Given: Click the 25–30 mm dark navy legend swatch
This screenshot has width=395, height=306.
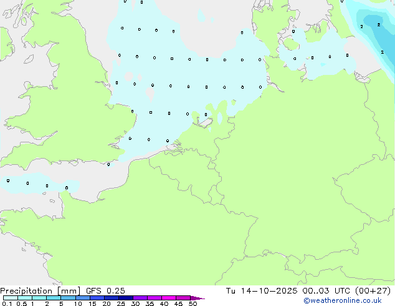Looking at the screenshot, I should coord(126,298).
